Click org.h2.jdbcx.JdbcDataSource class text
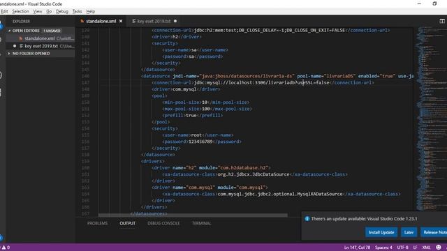The width and height of the screenshot is (447, 251). coord(254,174)
